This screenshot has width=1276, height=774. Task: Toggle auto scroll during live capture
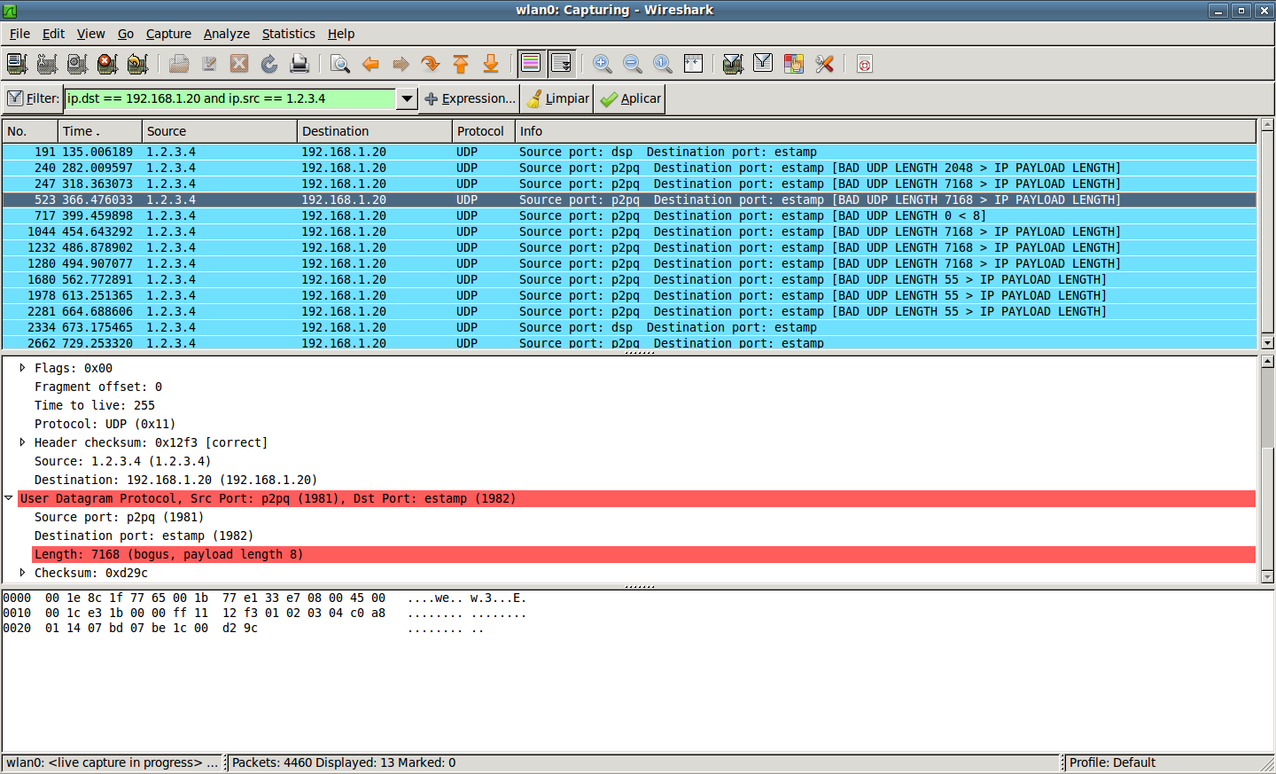coord(561,64)
